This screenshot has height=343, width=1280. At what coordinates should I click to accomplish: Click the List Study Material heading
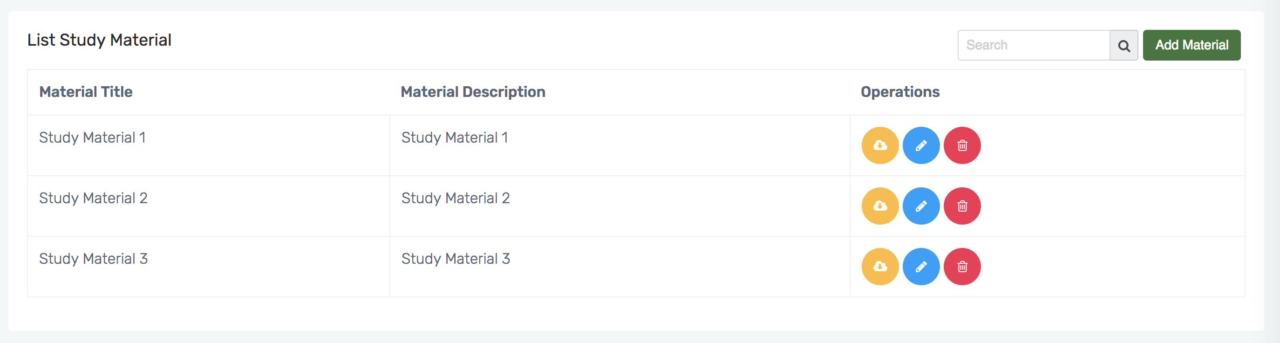click(99, 40)
